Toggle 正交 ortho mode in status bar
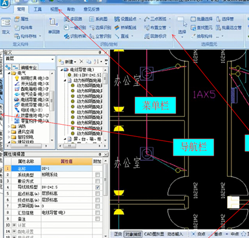Image resolution: width=249 pixels, height=238 pixels. coord(118,234)
